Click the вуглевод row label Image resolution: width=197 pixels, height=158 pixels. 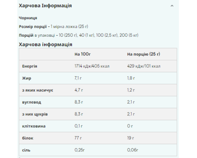click(32, 102)
